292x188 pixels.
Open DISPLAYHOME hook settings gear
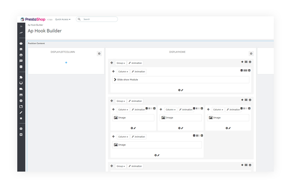click(251, 54)
